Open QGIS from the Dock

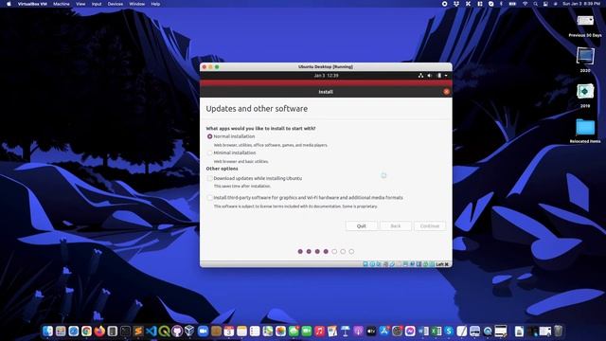pos(164,331)
